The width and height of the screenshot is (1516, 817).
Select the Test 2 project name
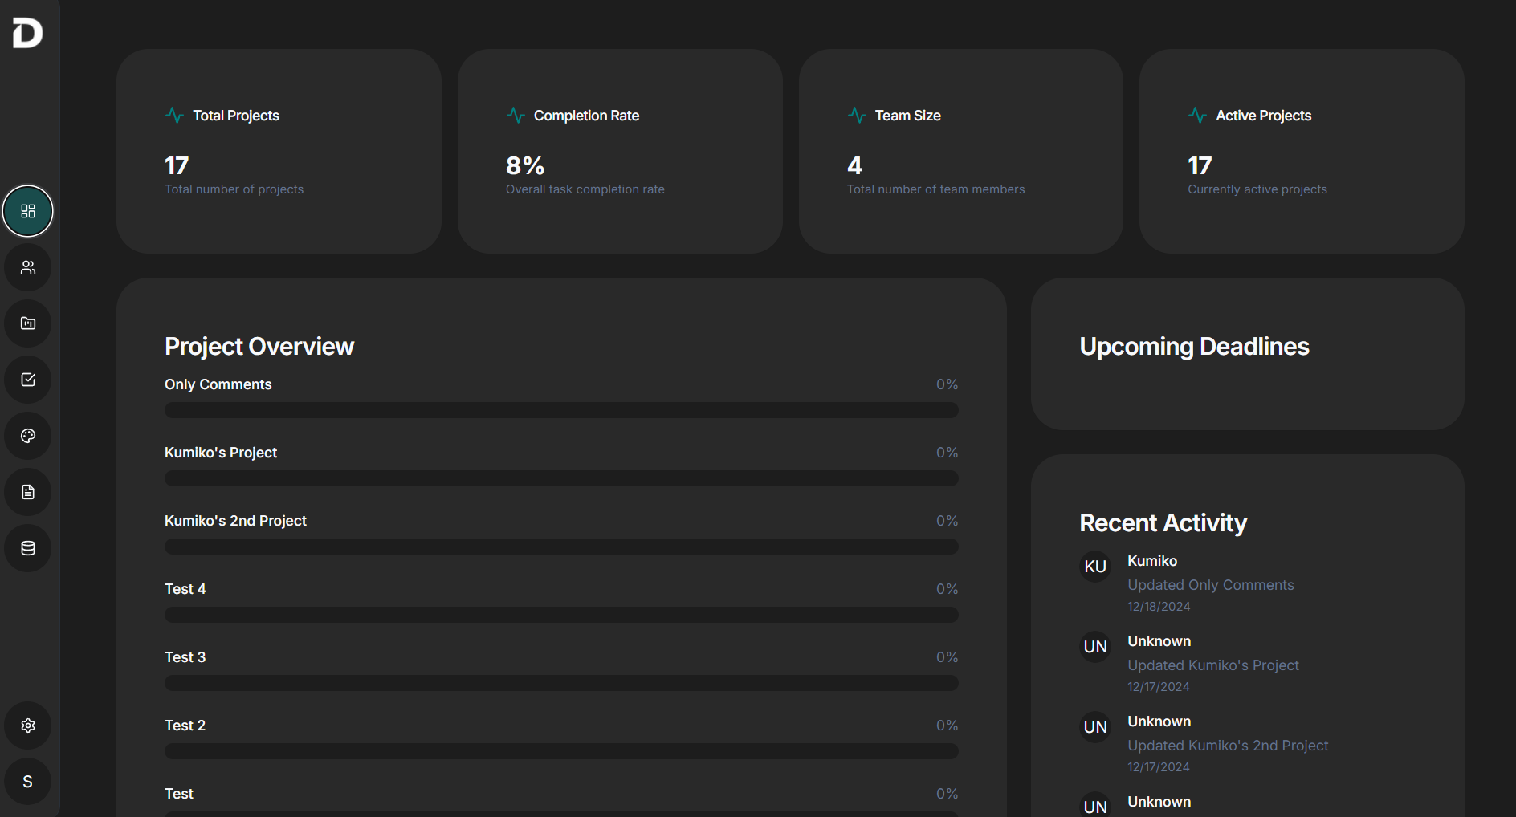point(185,726)
